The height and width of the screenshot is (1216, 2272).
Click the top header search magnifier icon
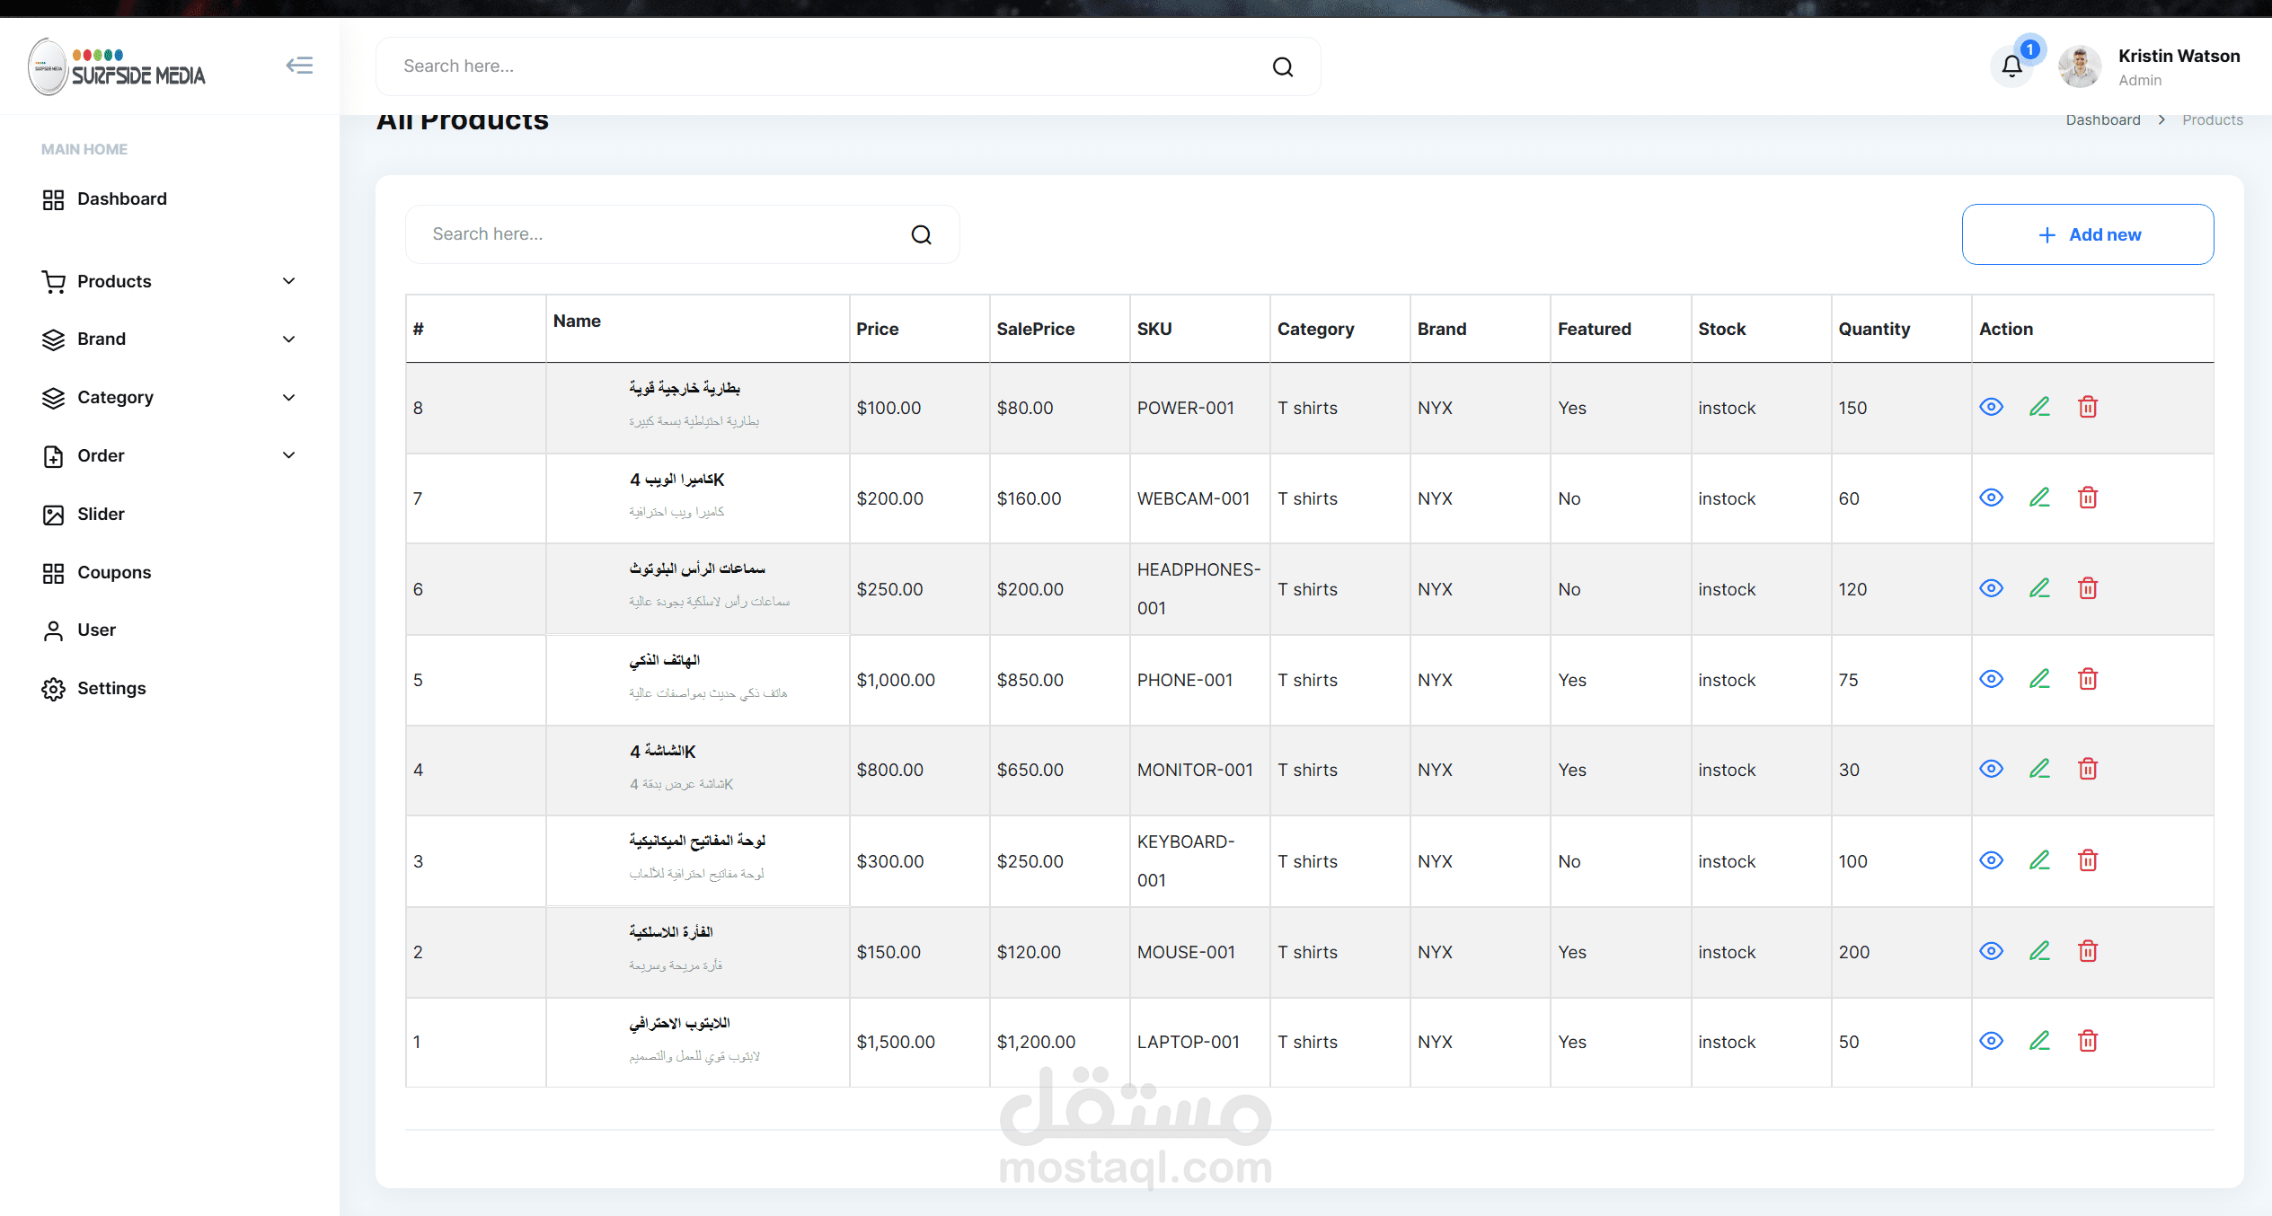[x=1282, y=67]
